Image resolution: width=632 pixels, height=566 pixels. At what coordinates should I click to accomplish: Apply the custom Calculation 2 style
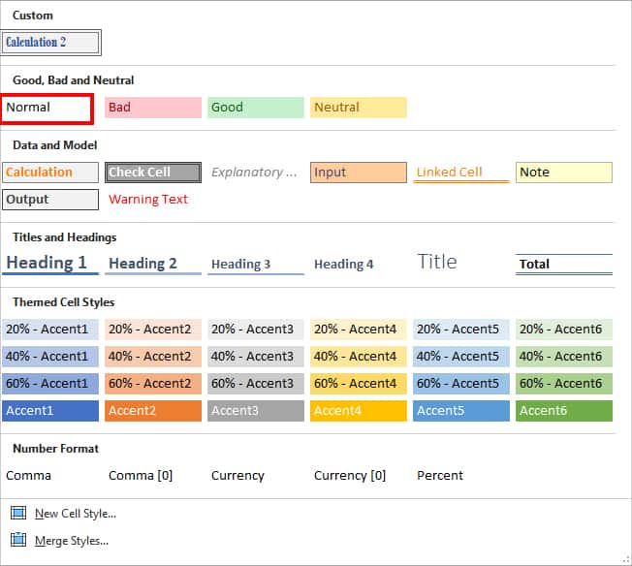point(50,43)
